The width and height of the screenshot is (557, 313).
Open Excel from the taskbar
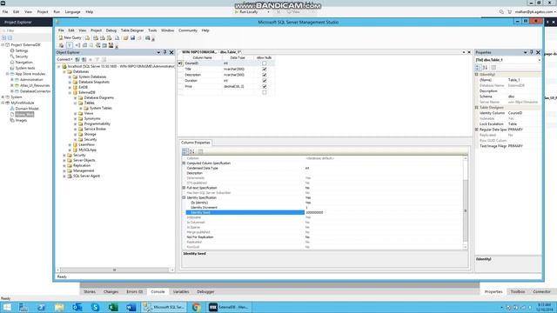(x=113, y=307)
